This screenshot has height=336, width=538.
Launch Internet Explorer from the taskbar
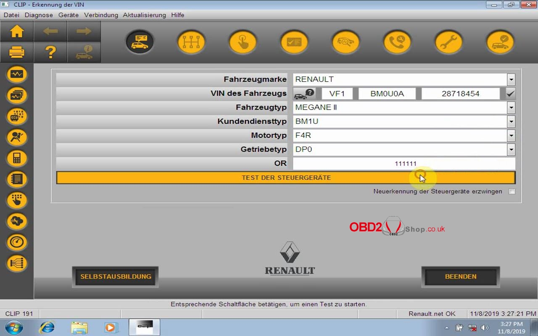tap(47, 327)
